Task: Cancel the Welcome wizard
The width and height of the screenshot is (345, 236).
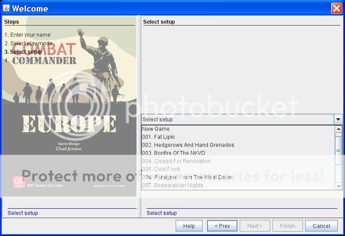Action: pos(321,226)
